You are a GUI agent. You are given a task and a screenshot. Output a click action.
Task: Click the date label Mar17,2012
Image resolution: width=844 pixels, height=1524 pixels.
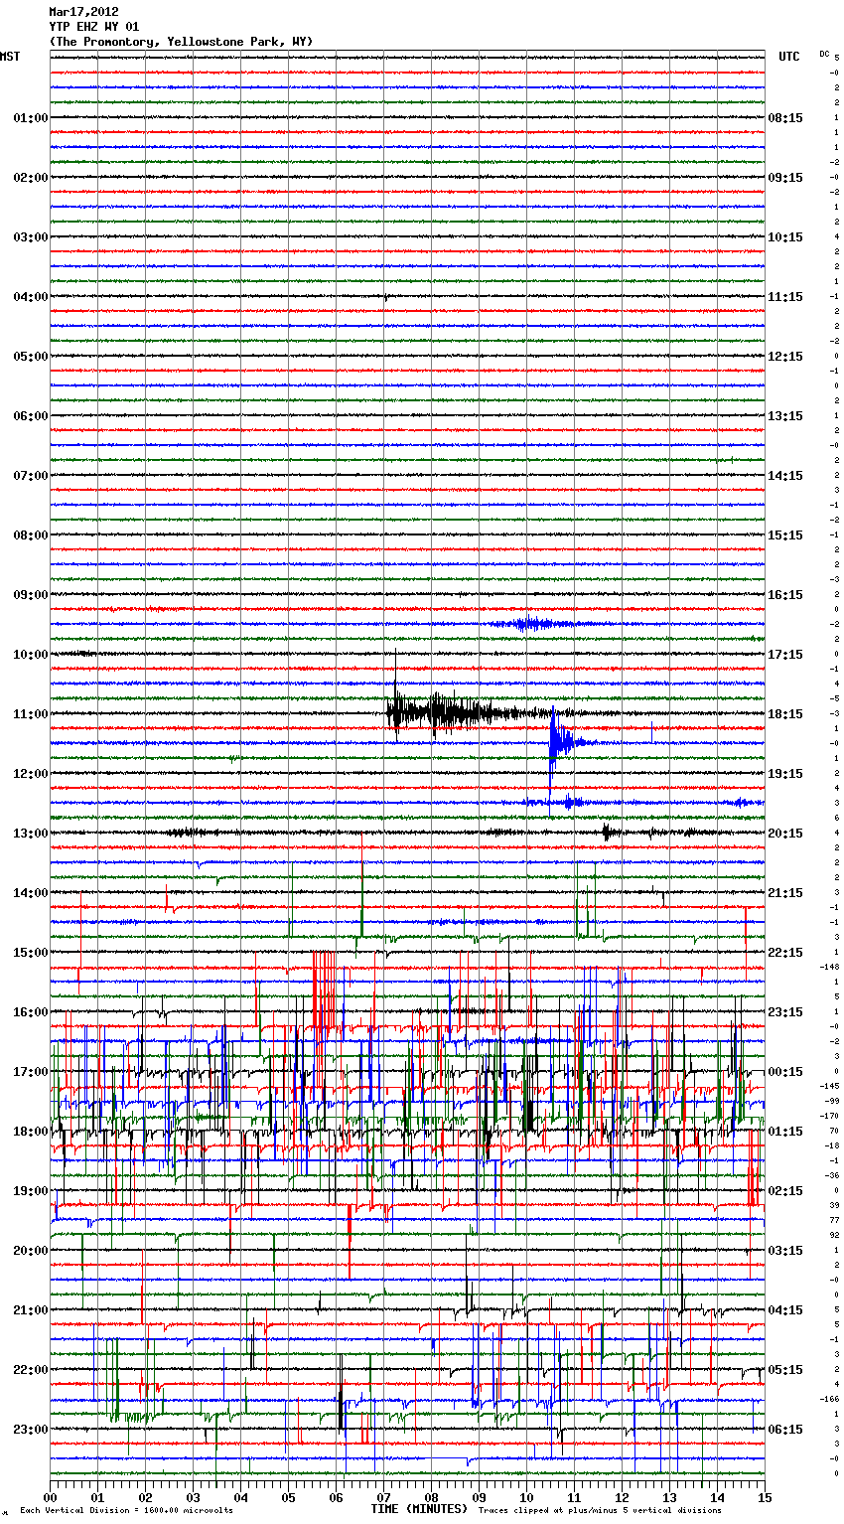click(83, 12)
